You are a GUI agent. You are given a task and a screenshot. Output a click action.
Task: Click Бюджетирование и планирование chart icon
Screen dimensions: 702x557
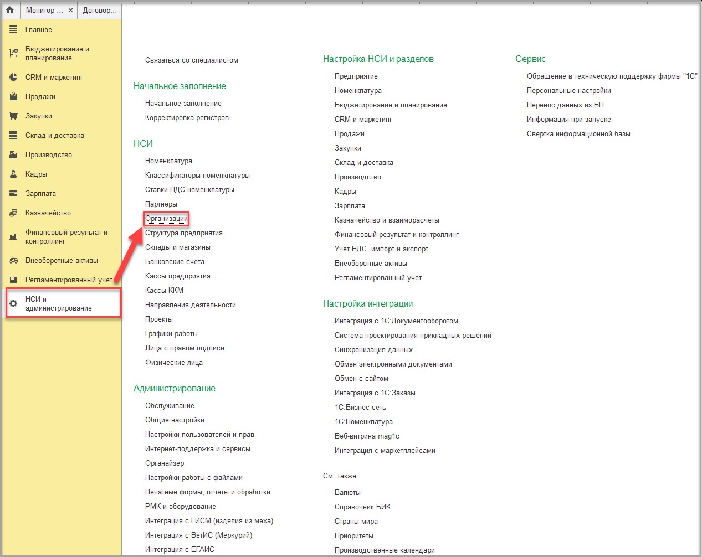(13, 53)
